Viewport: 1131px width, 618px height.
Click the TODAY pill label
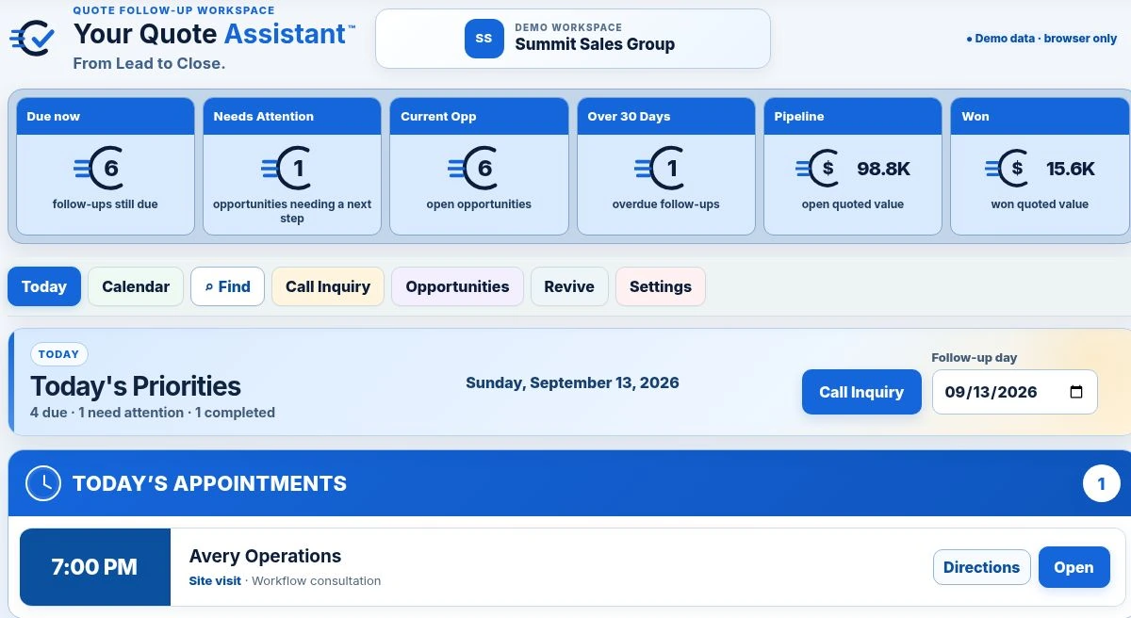[59, 354]
